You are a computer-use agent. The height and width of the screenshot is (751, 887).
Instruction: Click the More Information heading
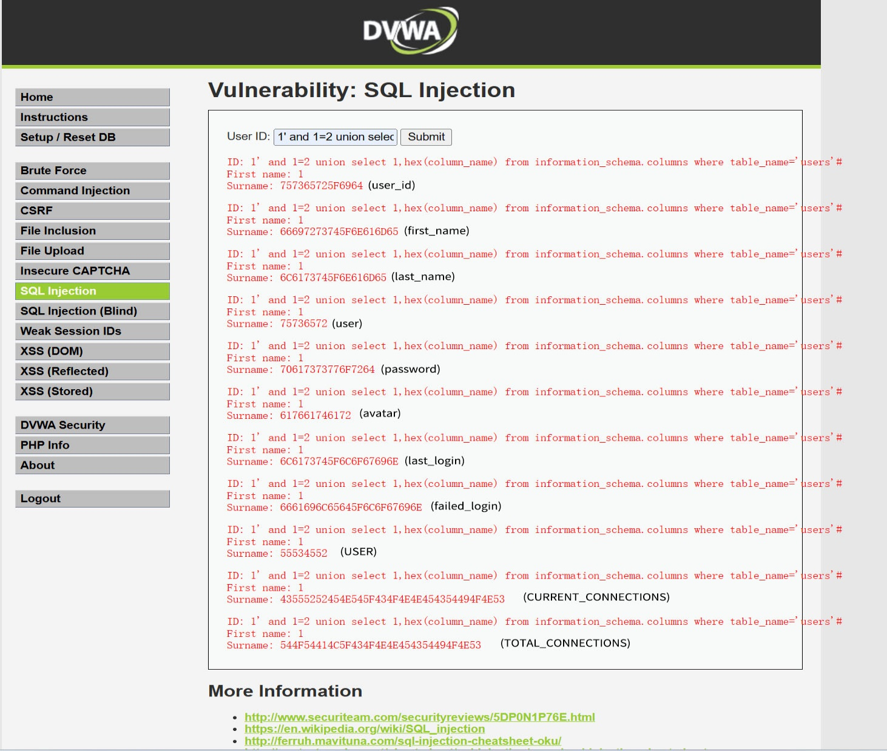(x=285, y=691)
